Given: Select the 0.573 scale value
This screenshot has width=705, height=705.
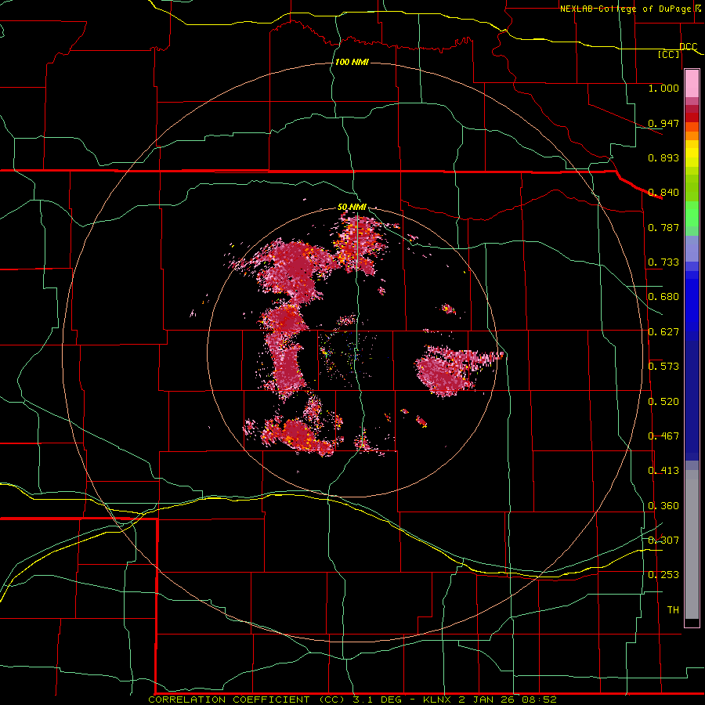Looking at the screenshot, I should (x=663, y=367).
